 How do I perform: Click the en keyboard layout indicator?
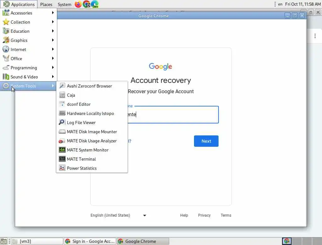pyautogui.click(x=280, y=4)
